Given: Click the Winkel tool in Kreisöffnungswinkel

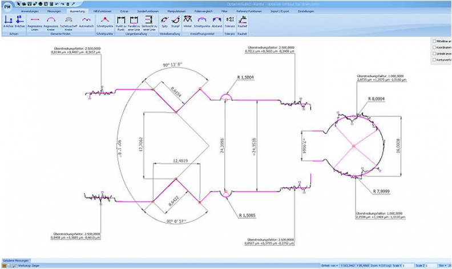Looking at the screenshot, I should point(187,22).
